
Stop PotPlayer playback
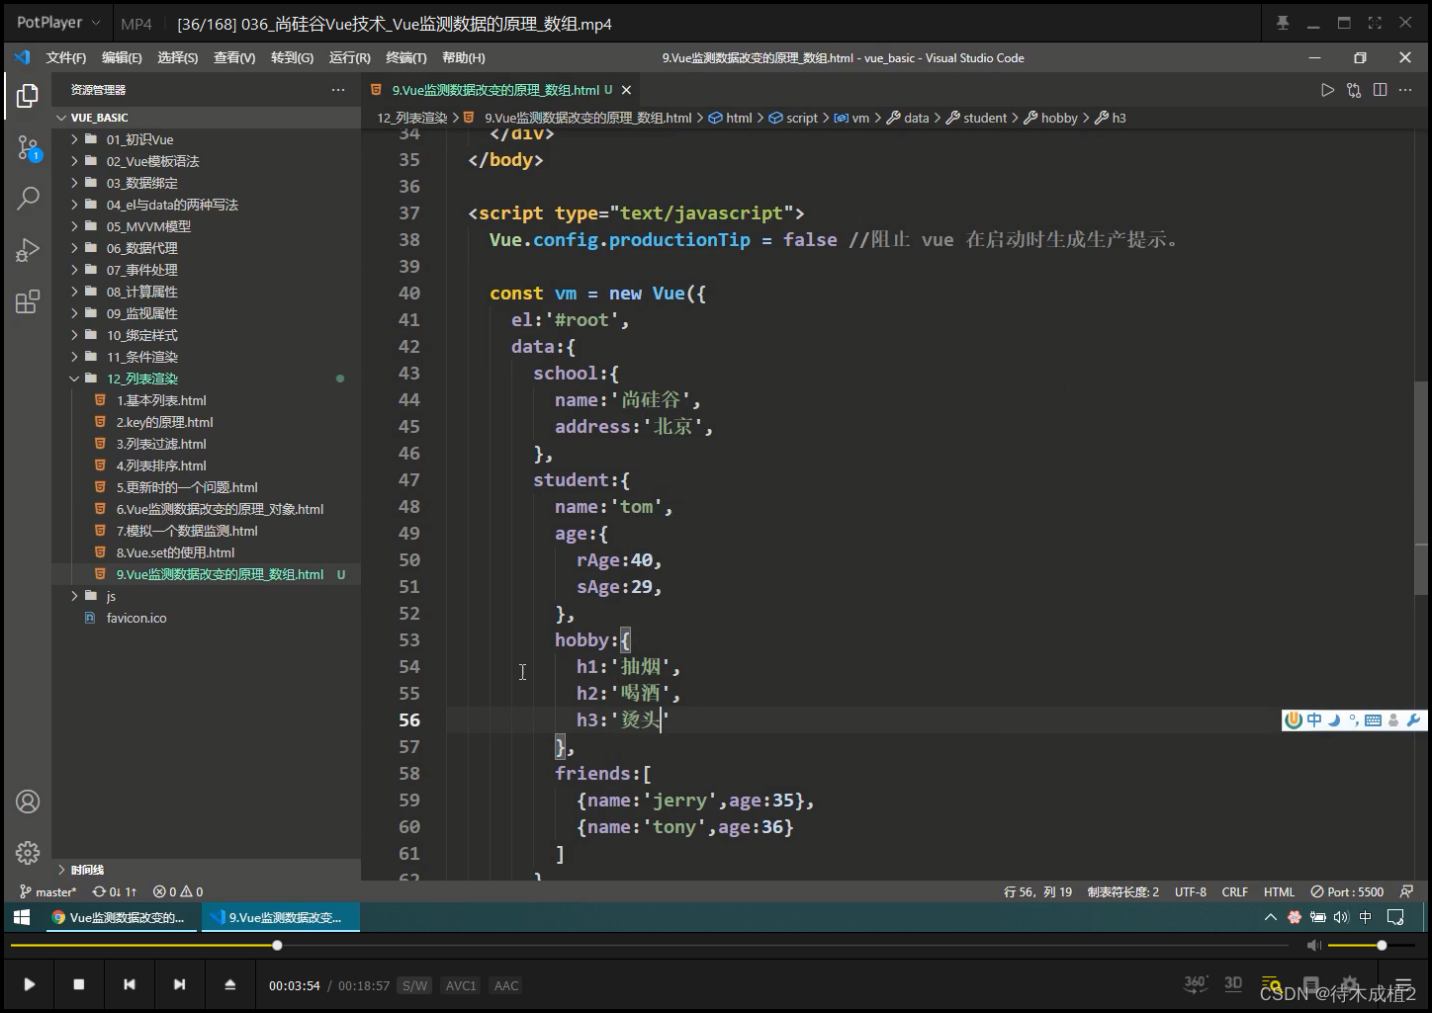pyautogui.click(x=79, y=984)
